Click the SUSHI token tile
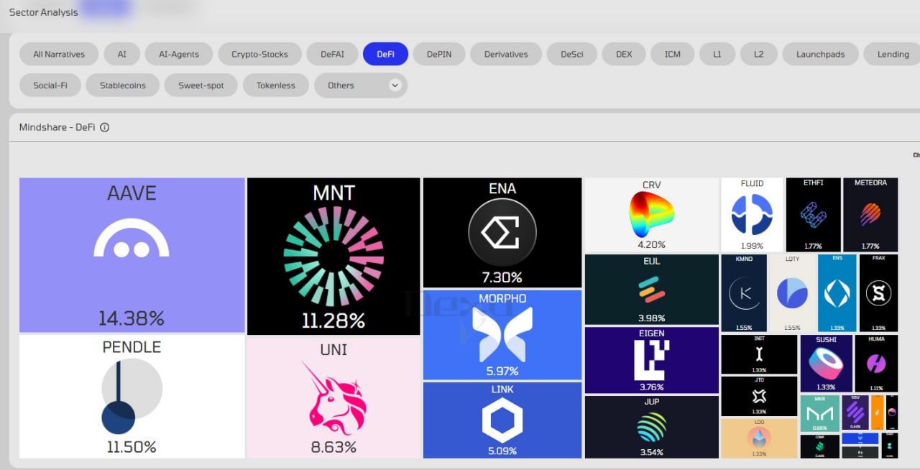Viewport: 920px width, 470px height. click(x=826, y=364)
